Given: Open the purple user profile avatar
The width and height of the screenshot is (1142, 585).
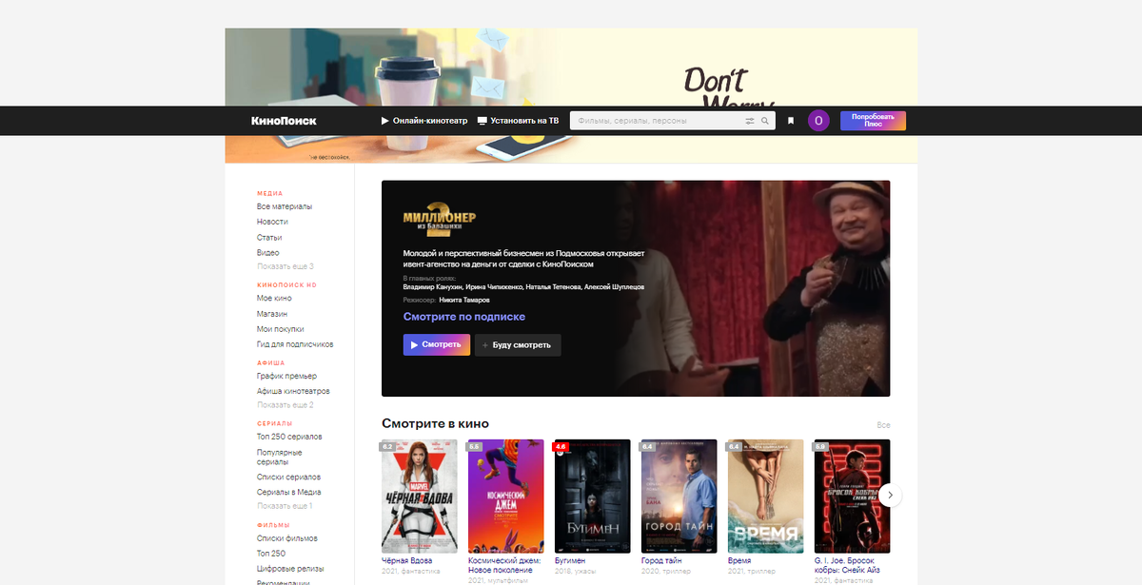Looking at the screenshot, I should [x=818, y=121].
